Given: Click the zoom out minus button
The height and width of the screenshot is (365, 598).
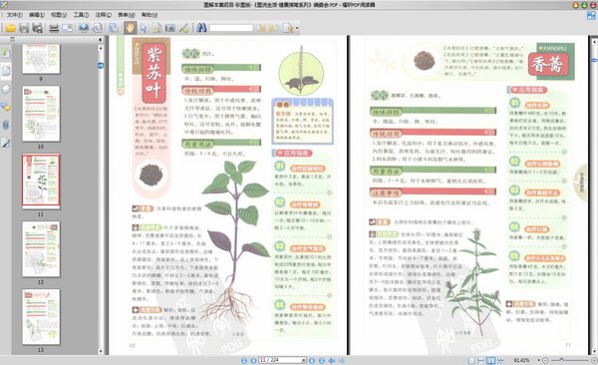Looking at the screenshot, I should point(545,360).
